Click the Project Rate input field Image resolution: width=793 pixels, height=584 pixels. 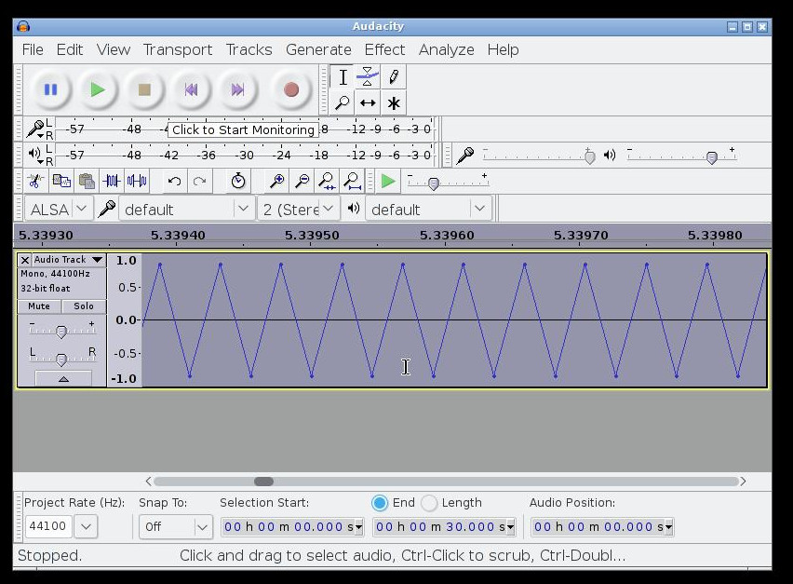pos(47,527)
